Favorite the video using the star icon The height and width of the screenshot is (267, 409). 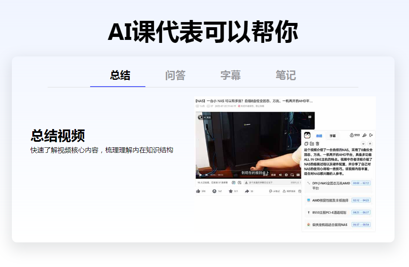[x=231, y=191]
